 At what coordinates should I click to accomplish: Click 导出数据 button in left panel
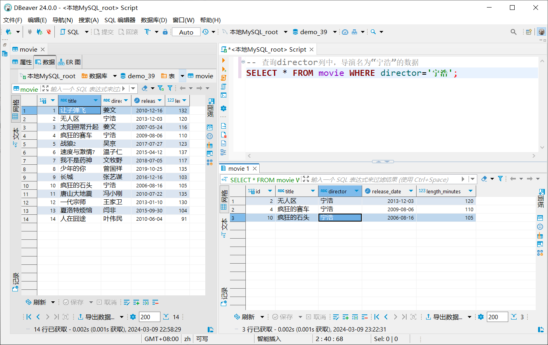point(96,317)
